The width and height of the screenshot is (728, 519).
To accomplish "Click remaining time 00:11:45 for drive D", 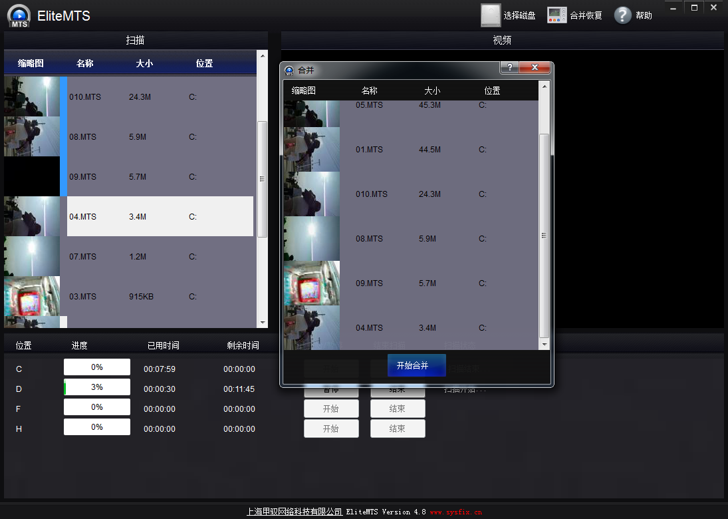I will (239, 389).
